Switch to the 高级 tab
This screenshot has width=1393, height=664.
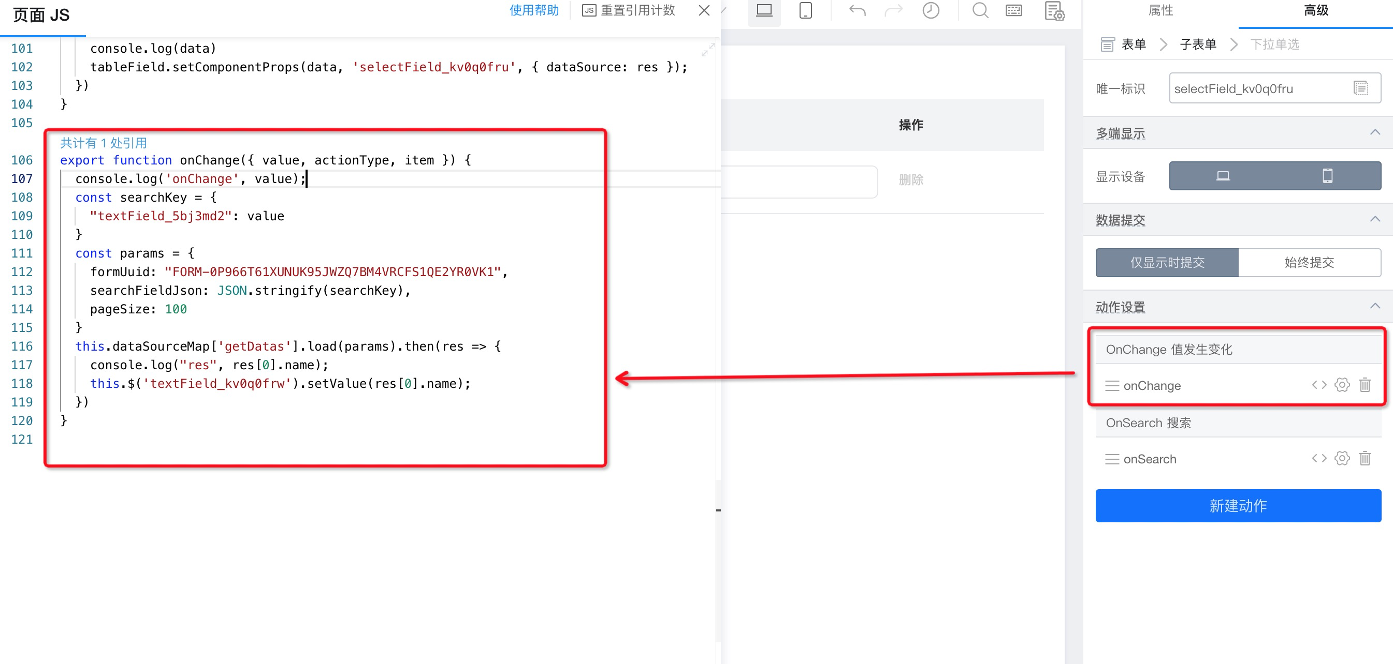coord(1316,11)
